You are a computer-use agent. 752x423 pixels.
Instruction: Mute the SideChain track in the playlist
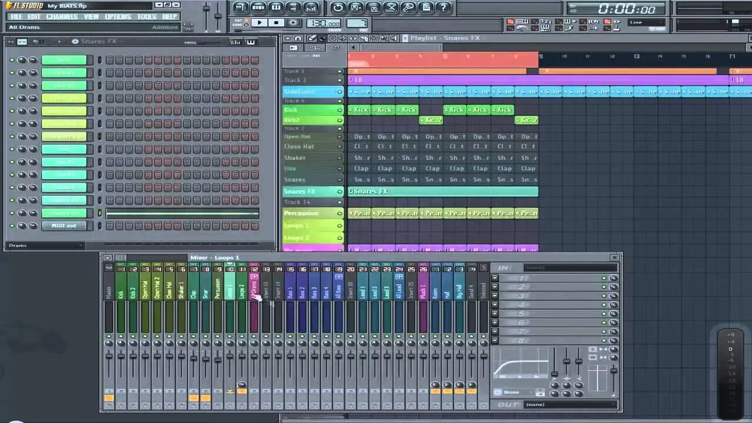(x=340, y=92)
